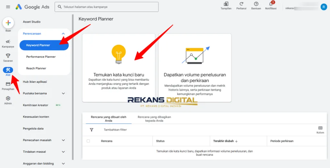Sort by Status column header
The image size is (330, 168).
pyautogui.click(x=160, y=141)
